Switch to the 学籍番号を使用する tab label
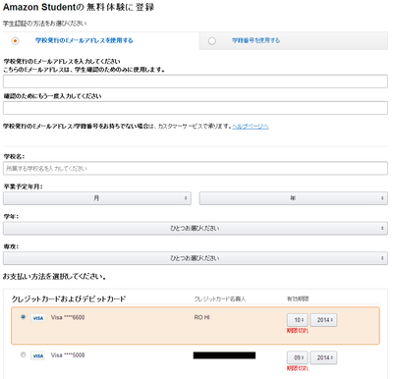Screen dimensions: 393x379 (x=256, y=40)
